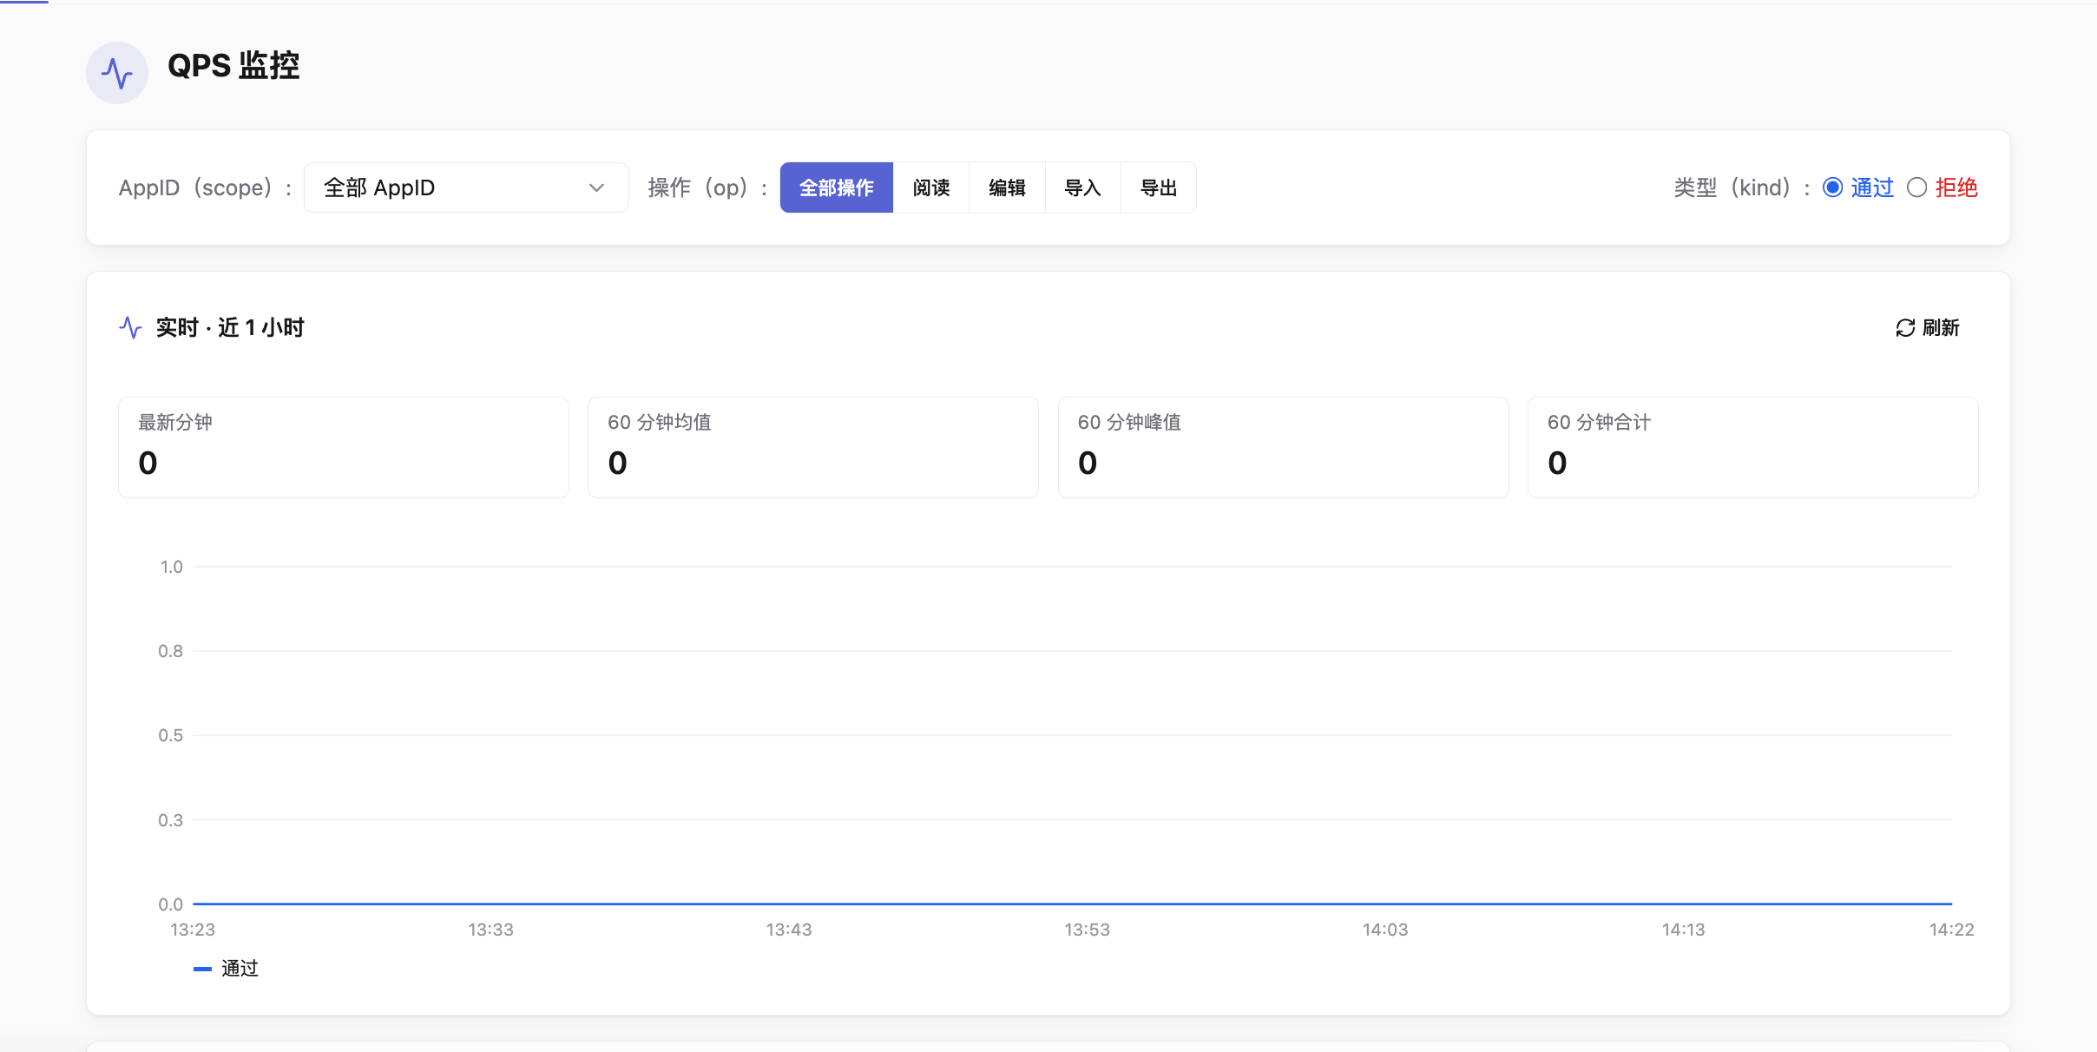Choose the 导出 operation tab
Screen dimensions: 2097x1052
click(1159, 187)
